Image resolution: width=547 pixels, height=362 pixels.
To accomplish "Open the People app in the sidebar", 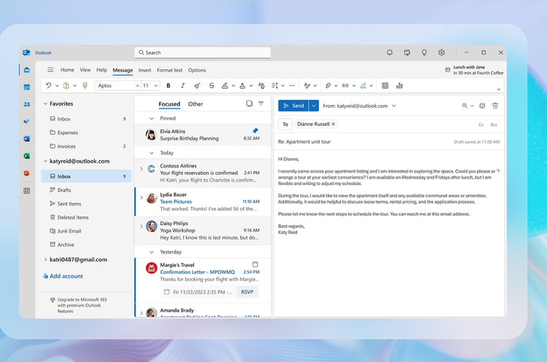I will point(26,104).
